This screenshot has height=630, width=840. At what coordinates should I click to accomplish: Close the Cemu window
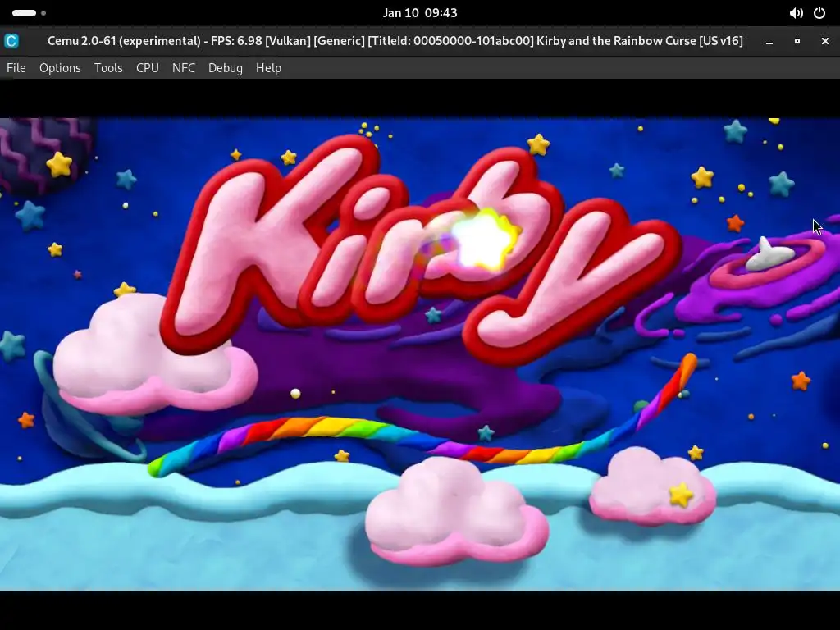(x=825, y=41)
